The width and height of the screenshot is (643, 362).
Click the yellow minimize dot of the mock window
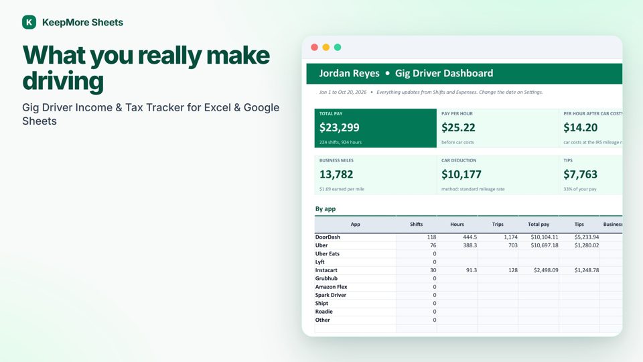(x=326, y=47)
